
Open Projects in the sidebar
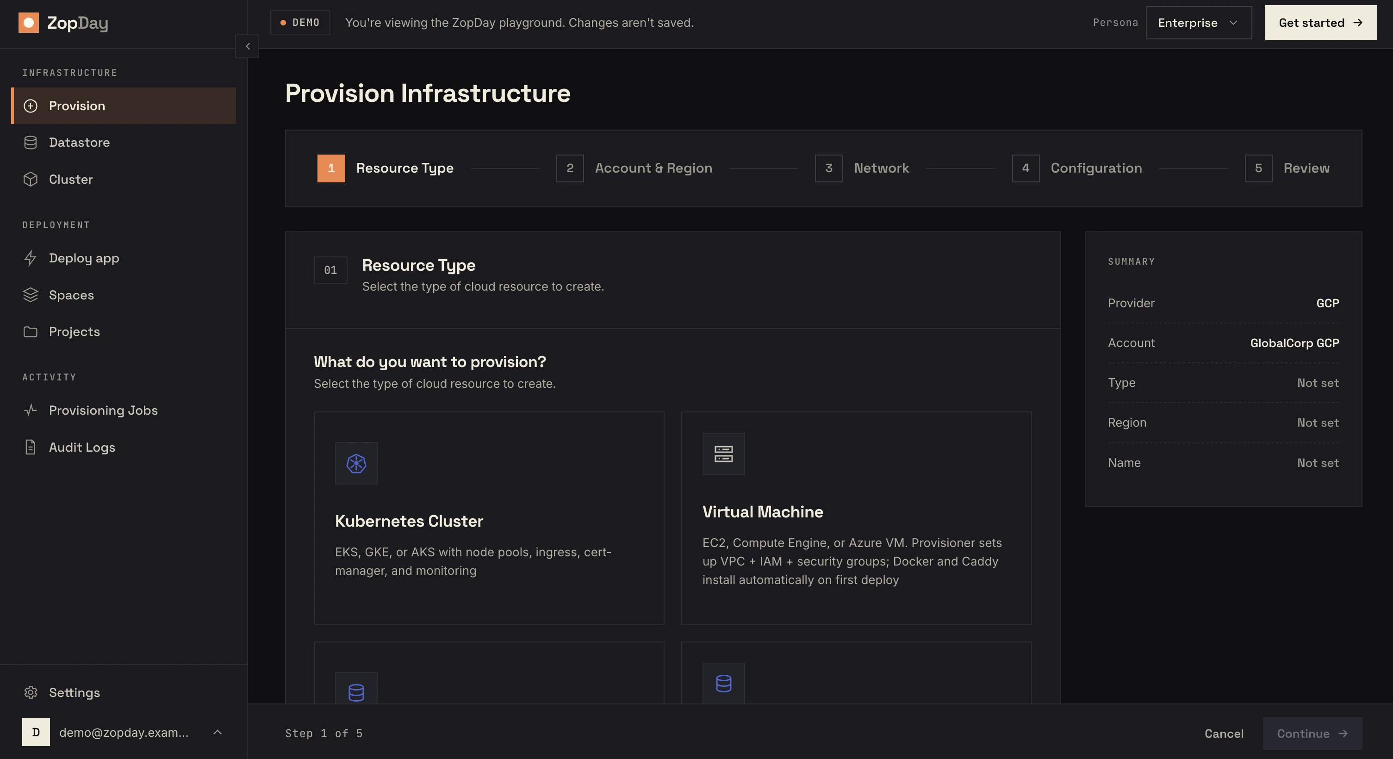point(124,332)
